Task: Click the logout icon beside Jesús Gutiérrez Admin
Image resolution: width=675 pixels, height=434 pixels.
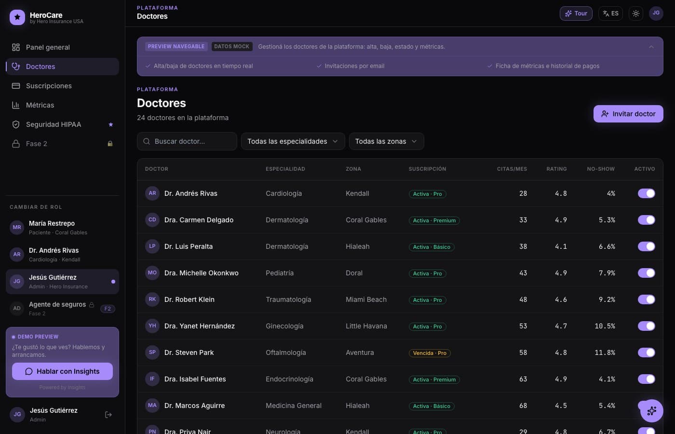Action: (108, 415)
